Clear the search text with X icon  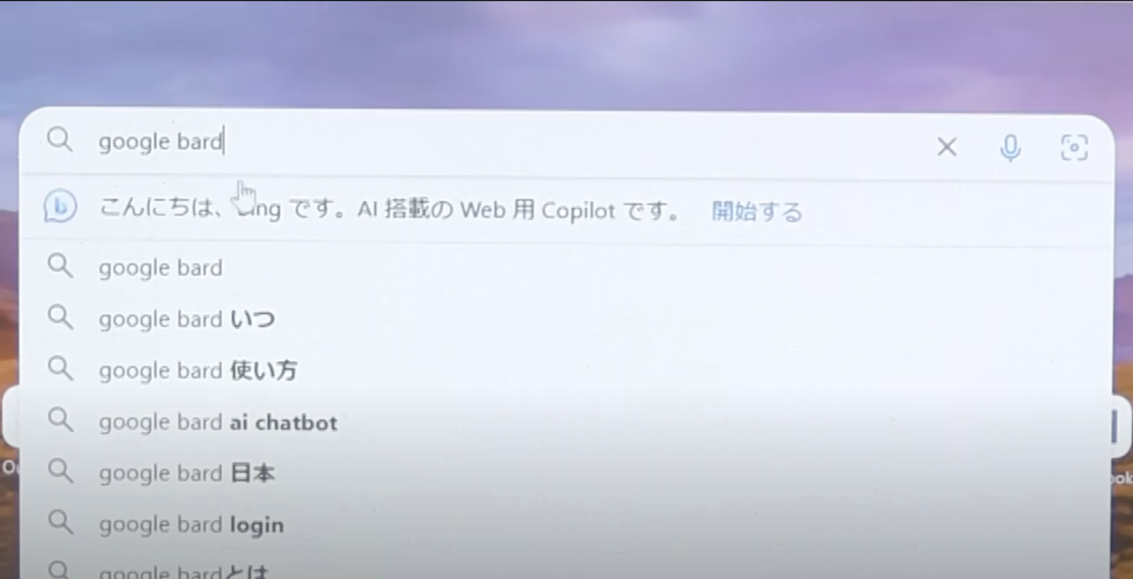[x=947, y=147]
